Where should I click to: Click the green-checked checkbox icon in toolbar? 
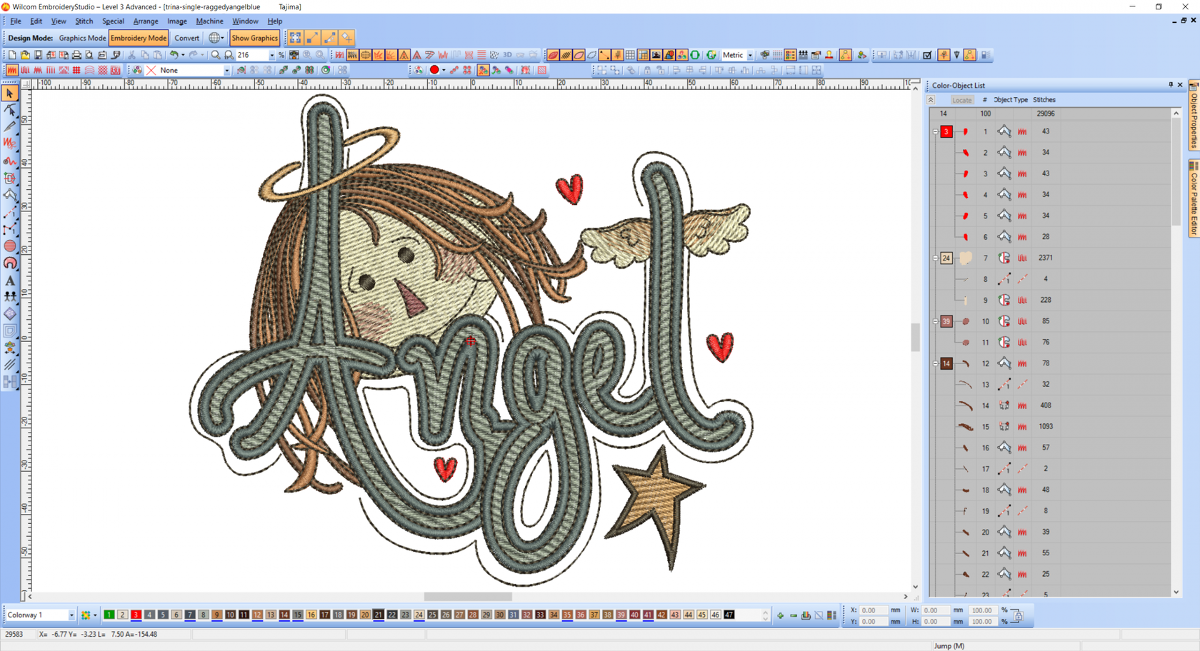point(927,55)
